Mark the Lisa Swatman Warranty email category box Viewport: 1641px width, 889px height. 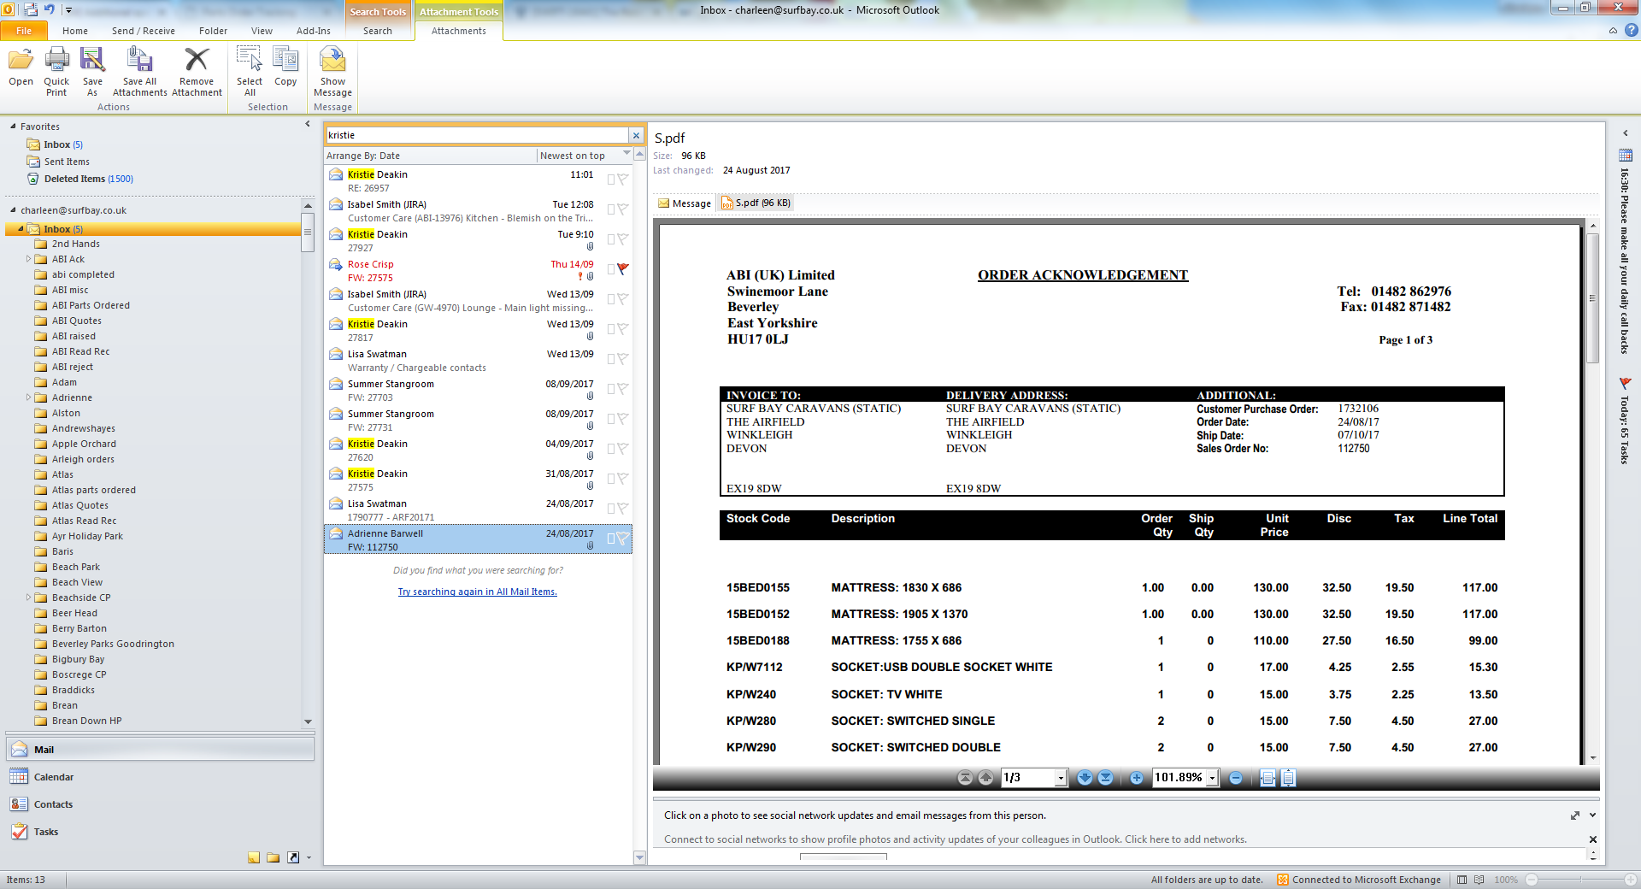[611, 359]
